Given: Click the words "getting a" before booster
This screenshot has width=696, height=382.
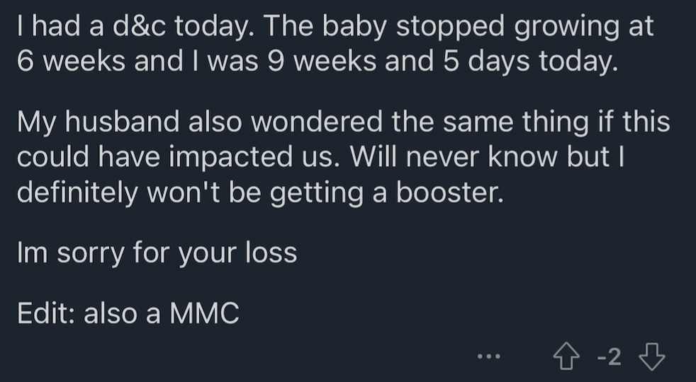Looking at the screenshot, I should [328, 194].
